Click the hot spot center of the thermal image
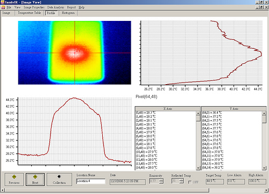This screenshot has width=269, height=194. pyautogui.click(x=75, y=53)
